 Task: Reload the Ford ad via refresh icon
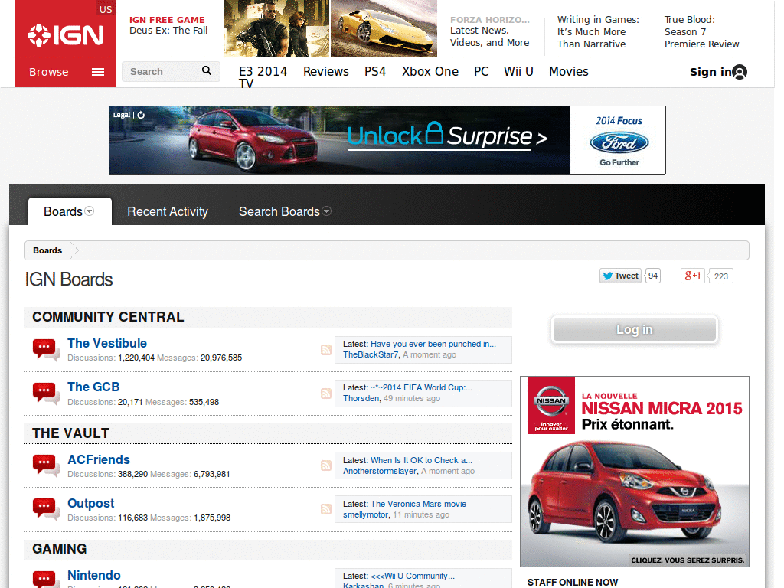(x=142, y=115)
